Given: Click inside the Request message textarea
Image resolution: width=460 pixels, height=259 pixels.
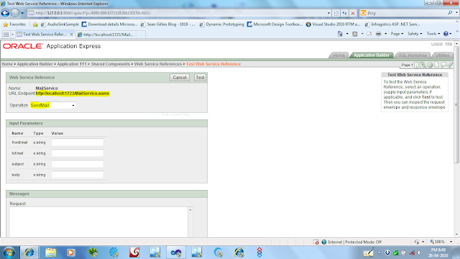Looking at the screenshot, I should tap(99, 222).
